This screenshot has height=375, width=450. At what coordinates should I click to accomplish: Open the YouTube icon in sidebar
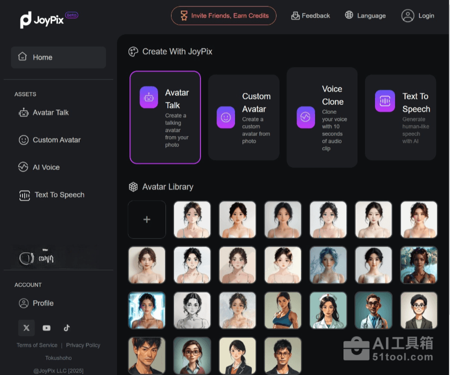coord(46,328)
